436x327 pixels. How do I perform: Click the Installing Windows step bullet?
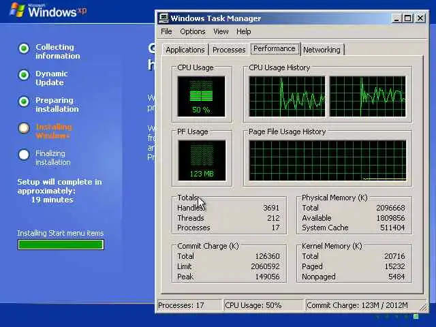click(24, 128)
